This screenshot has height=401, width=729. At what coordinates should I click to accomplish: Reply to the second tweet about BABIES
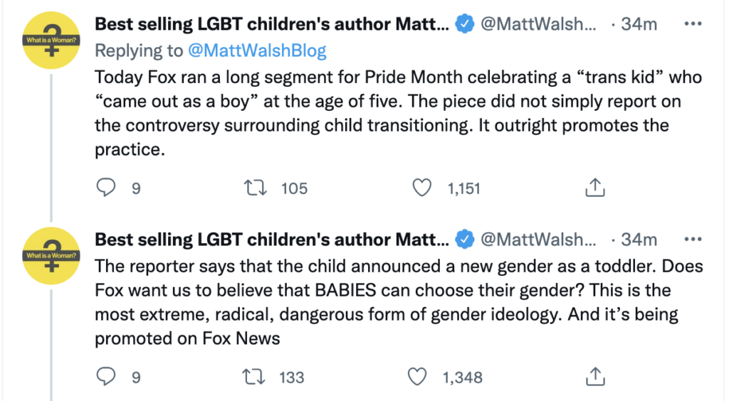pyautogui.click(x=106, y=376)
